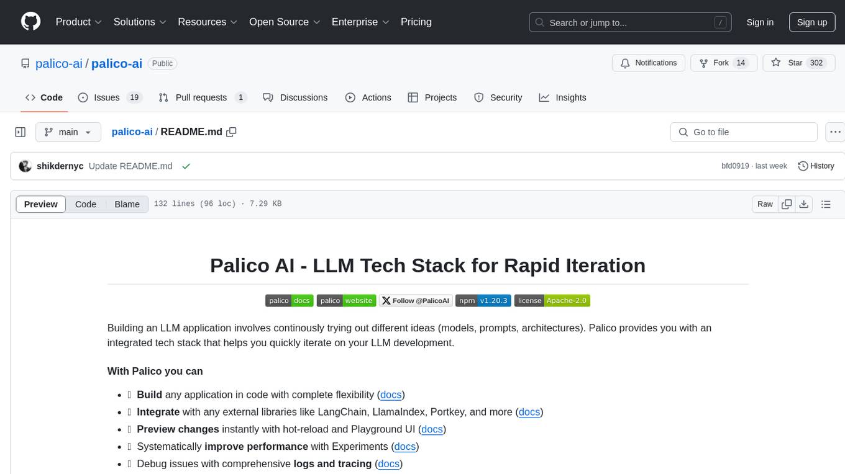This screenshot has height=474, width=845.
Task: Open the document outline list icon
Action: point(826,204)
